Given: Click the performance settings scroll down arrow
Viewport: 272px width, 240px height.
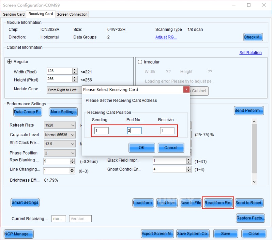Looking at the screenshot, I should (254, 182).
